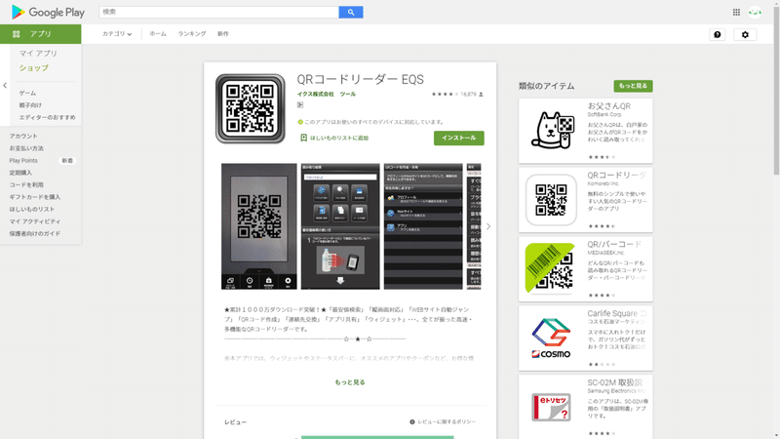This screenshot has height=439, width=780.
Task: Click the reviewer count person icon
Action: (x=481, y=94)
